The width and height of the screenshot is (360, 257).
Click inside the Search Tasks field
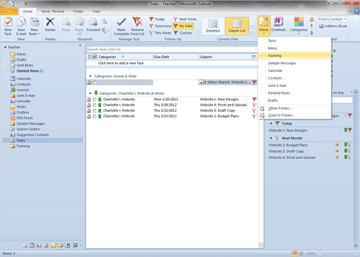click(x=172, y=49)
